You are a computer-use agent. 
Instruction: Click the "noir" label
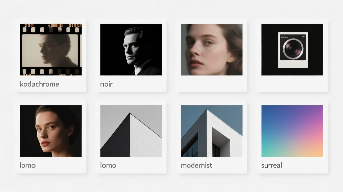(107, 84)
